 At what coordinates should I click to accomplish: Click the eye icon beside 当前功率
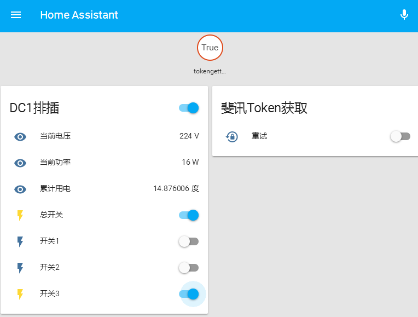point(20,163)
